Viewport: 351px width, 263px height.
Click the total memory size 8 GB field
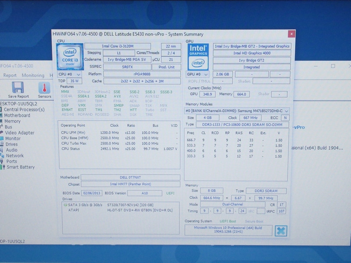coord(211,191)
